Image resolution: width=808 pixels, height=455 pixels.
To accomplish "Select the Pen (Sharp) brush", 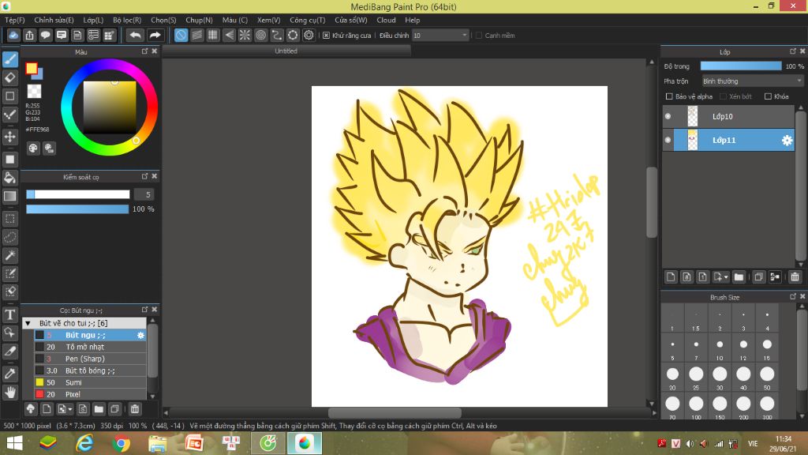I will [x=90, y=359].
